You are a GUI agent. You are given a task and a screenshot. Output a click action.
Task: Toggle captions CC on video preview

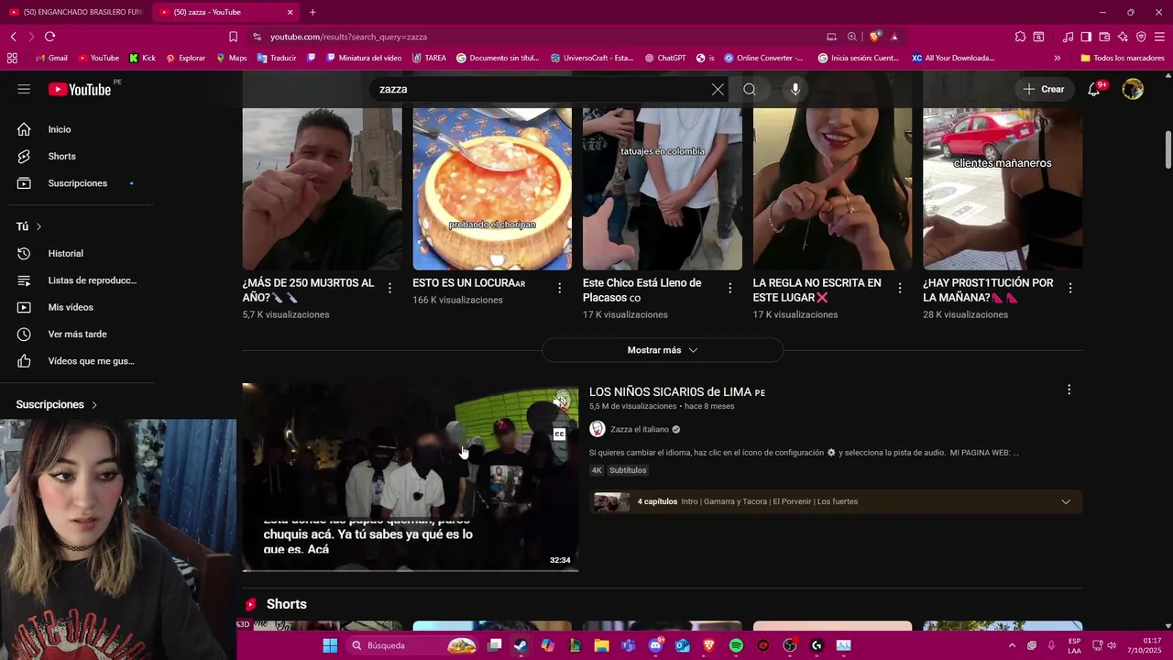[x=559, y=434]
